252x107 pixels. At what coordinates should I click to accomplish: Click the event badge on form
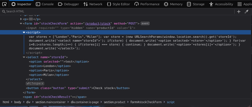(145, 23)
